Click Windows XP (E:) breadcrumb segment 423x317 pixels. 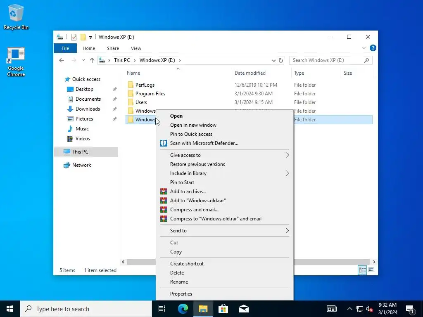[157, 60]
